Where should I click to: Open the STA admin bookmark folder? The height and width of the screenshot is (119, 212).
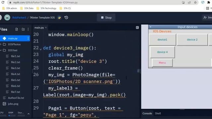coord(10,8)
